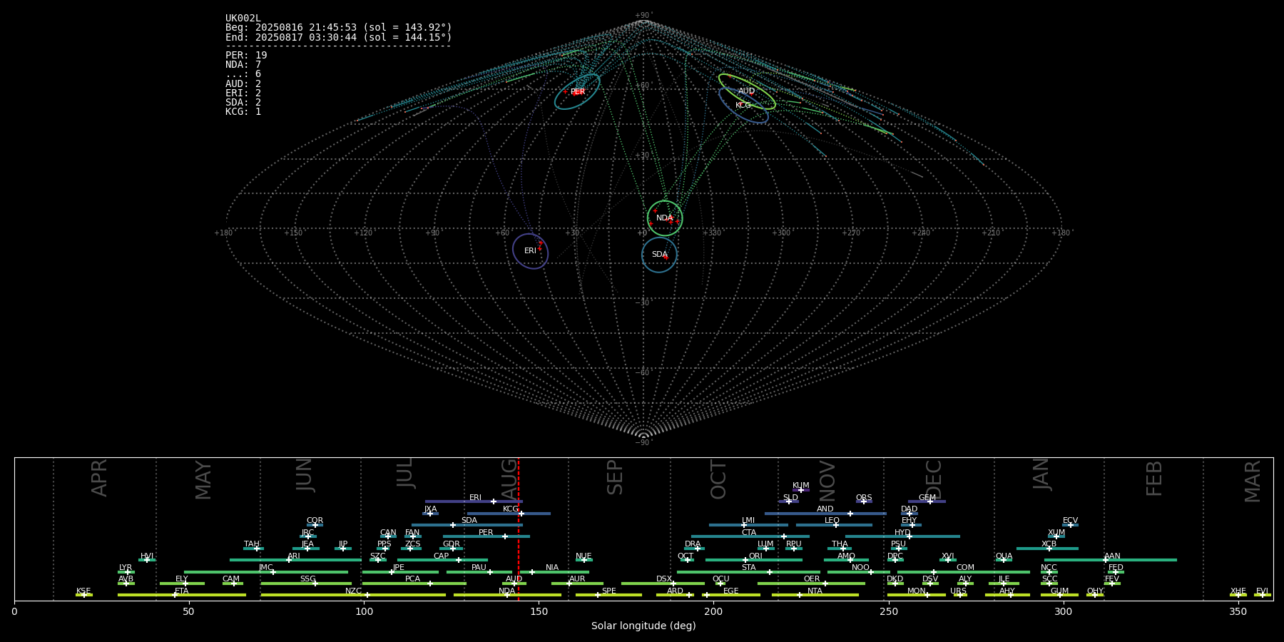1284x642 pixels.
Task: Click the HYD shower bar in timeline
Action: pyautogui.click(x=902, y=536)
